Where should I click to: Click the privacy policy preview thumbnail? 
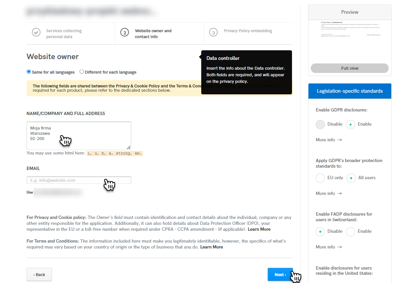(350, 41)
